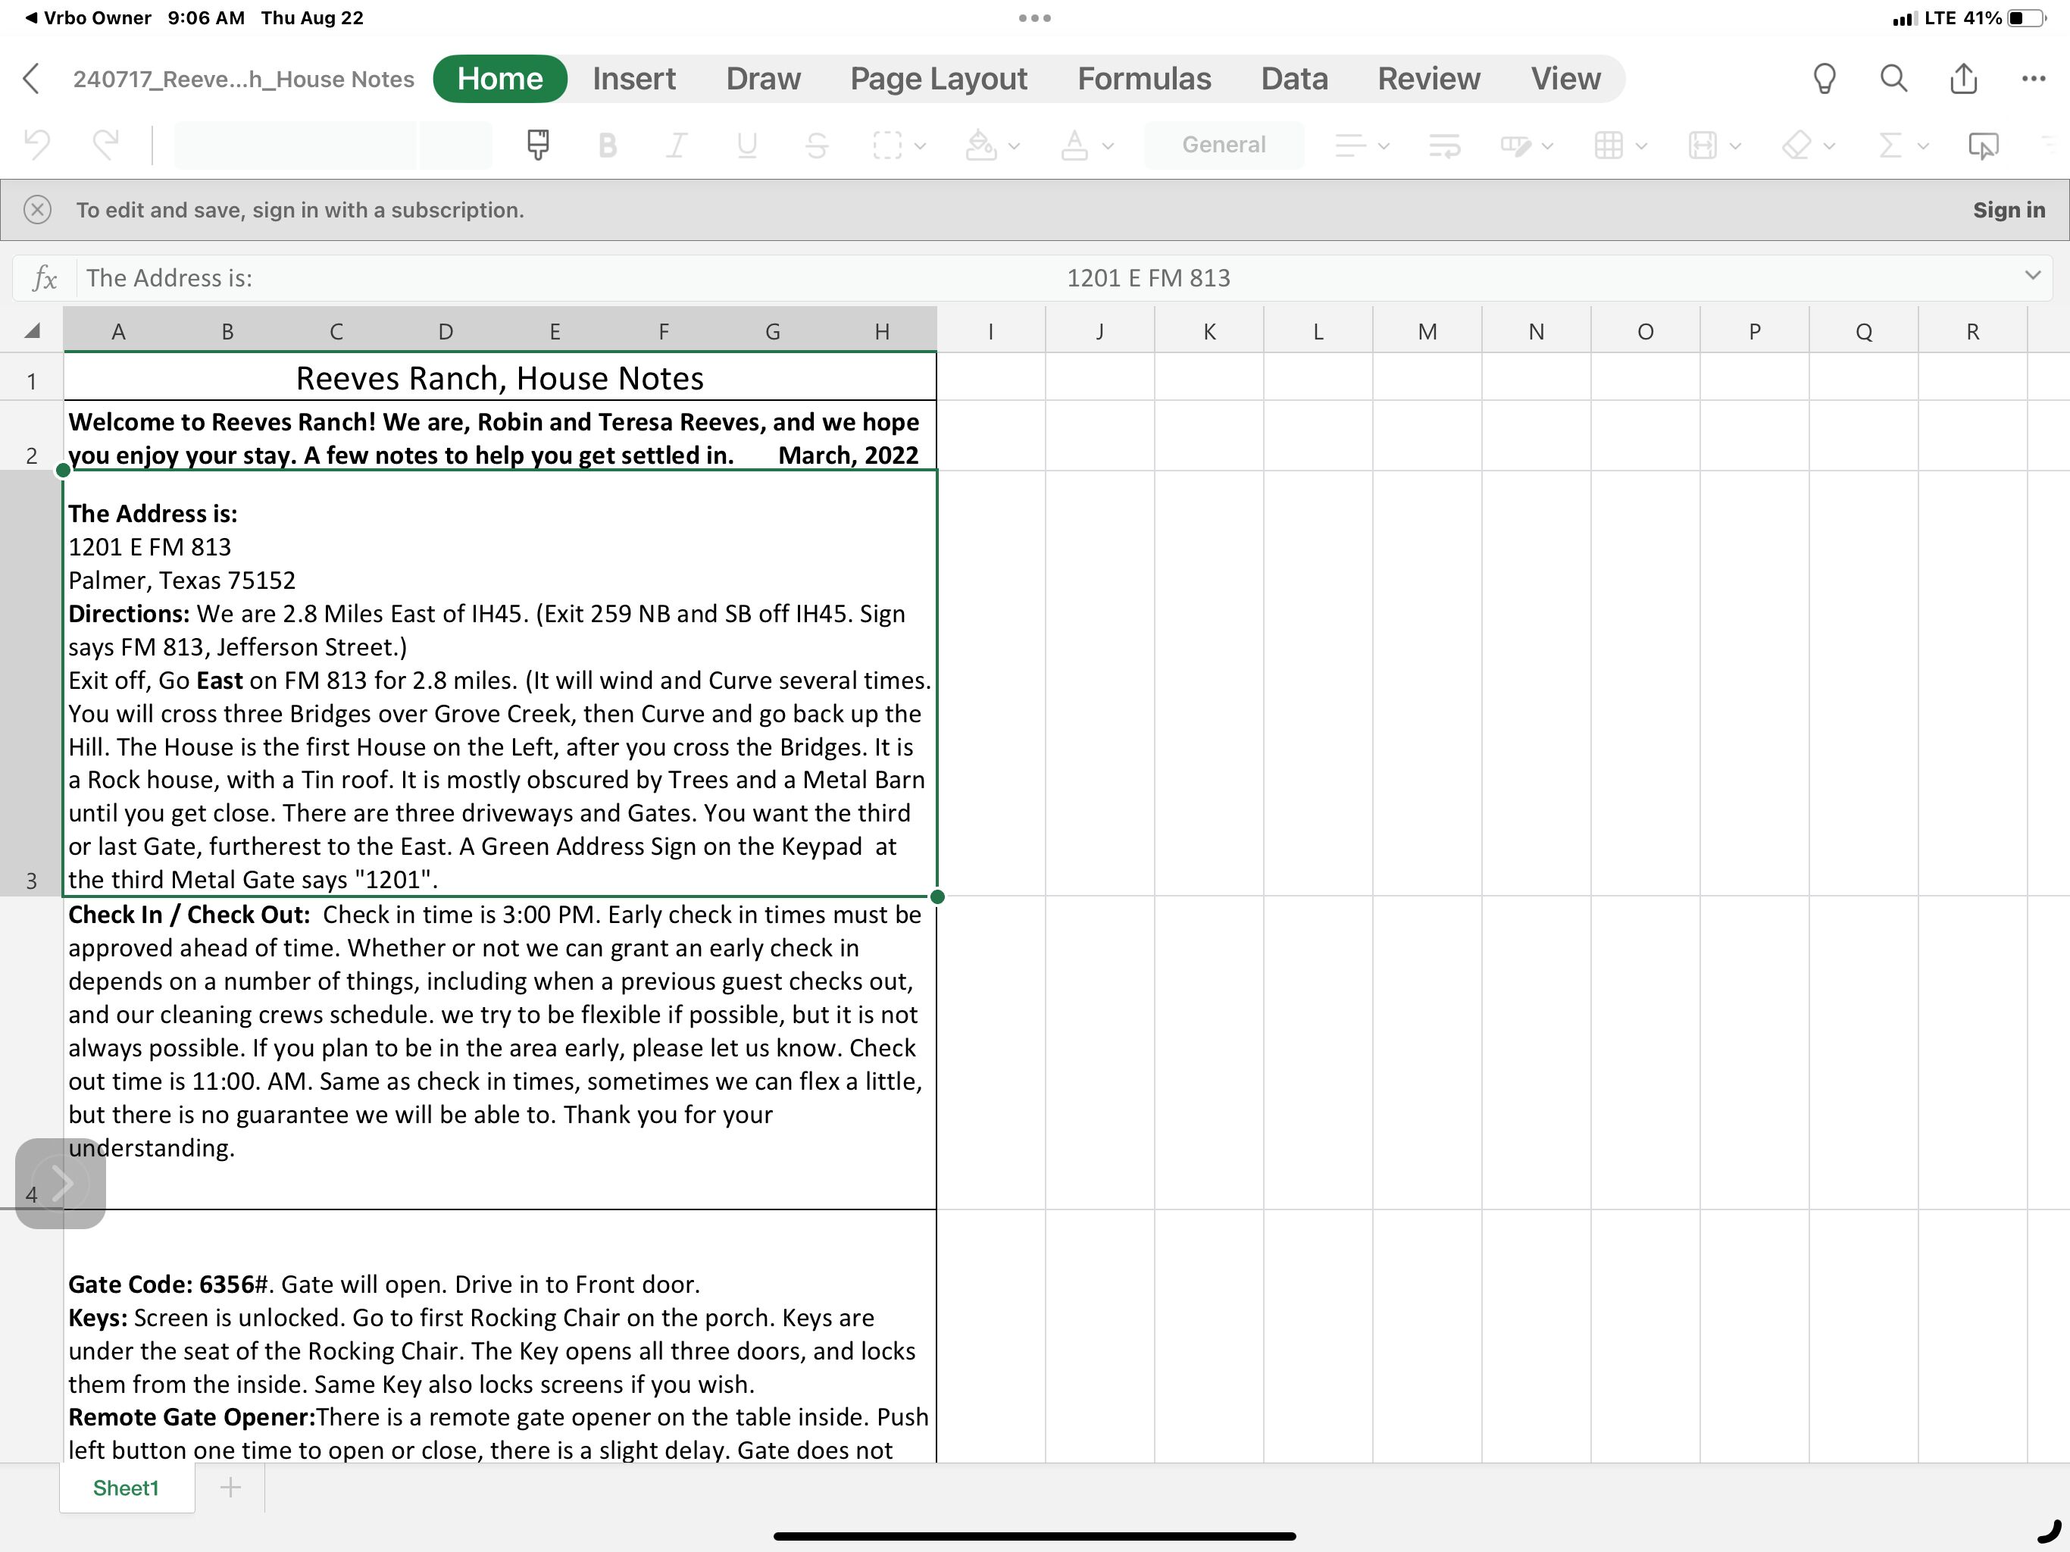Switch to the Home tab
Image resolution: width=2070 pixels, height=1552 pixels.
pos(500,79)
